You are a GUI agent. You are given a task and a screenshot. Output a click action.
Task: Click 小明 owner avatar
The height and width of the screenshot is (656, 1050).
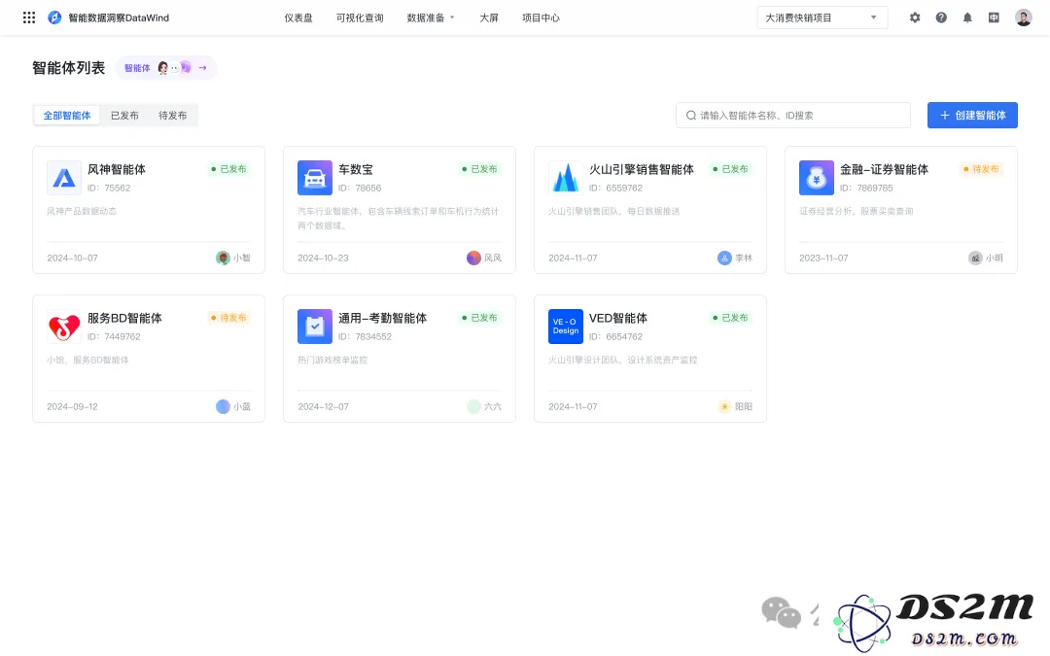click(x=975, y=258)
